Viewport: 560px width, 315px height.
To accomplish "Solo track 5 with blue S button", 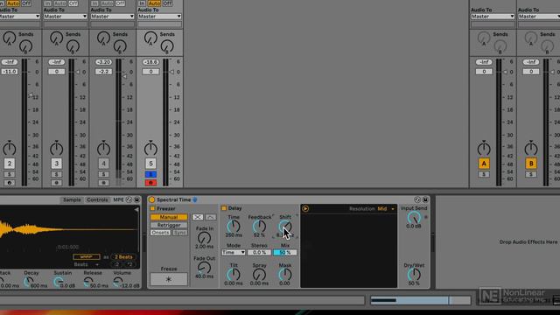I will (150, 174).
